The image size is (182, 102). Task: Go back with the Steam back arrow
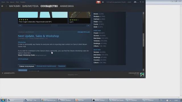click(x=2, y=6)
